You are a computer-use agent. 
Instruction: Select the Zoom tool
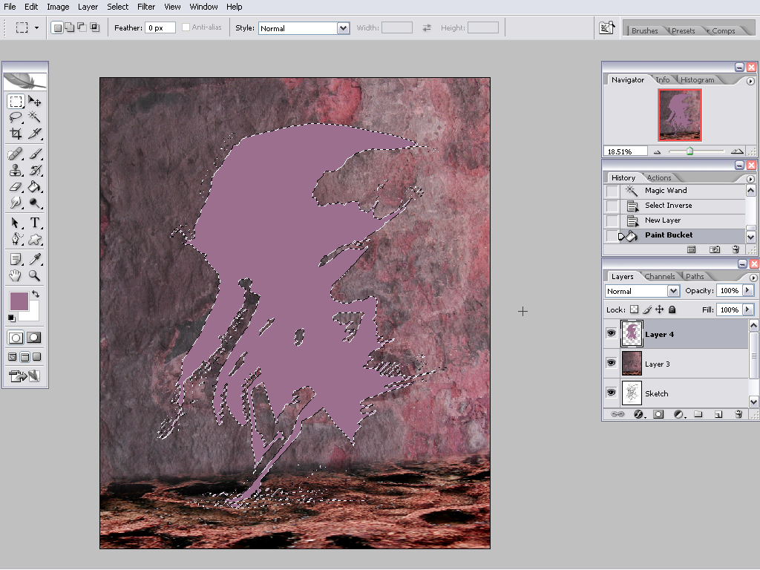pos(34,276)
